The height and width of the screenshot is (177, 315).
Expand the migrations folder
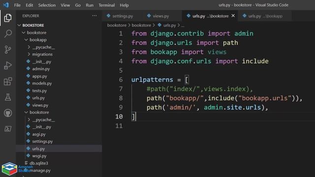[29, 54]
